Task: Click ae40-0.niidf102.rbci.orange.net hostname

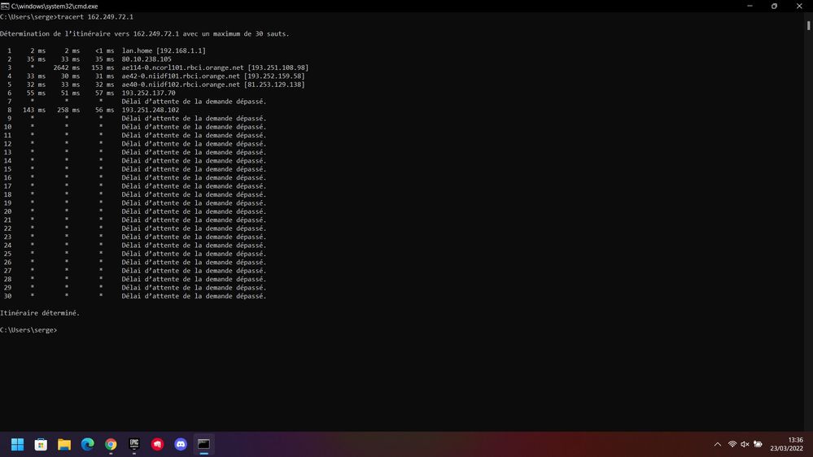Action: point(181,85)
